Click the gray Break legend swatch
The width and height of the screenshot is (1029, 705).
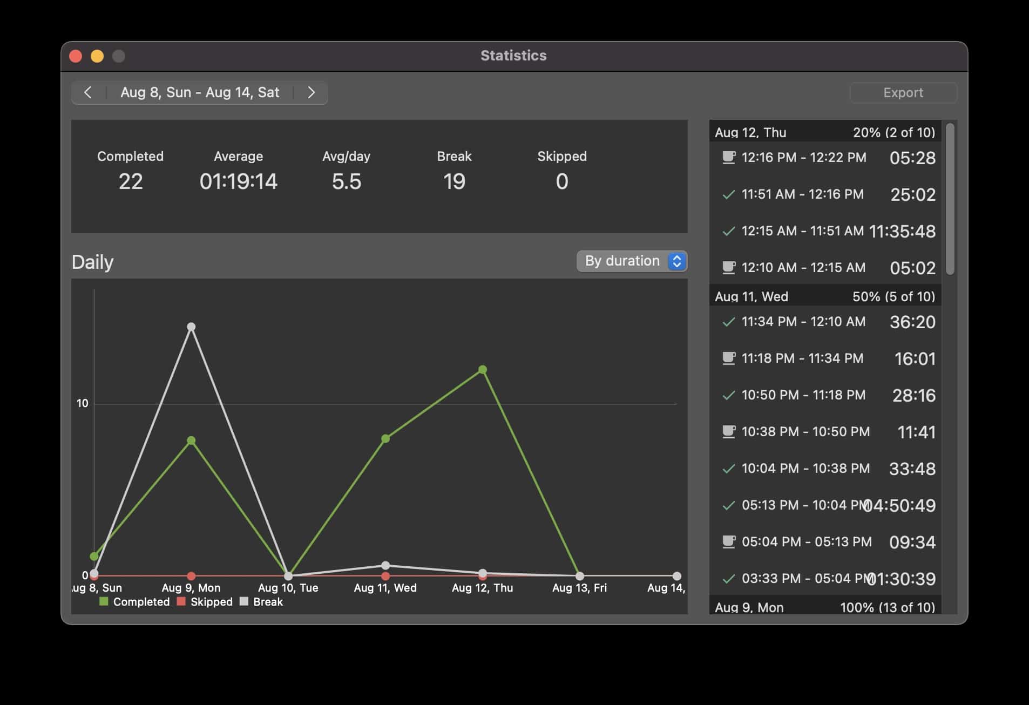coord(244,601)
